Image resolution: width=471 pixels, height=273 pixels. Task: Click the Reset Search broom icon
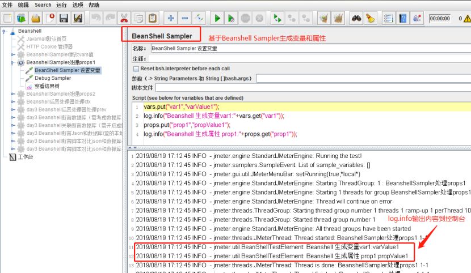(370, 18)
